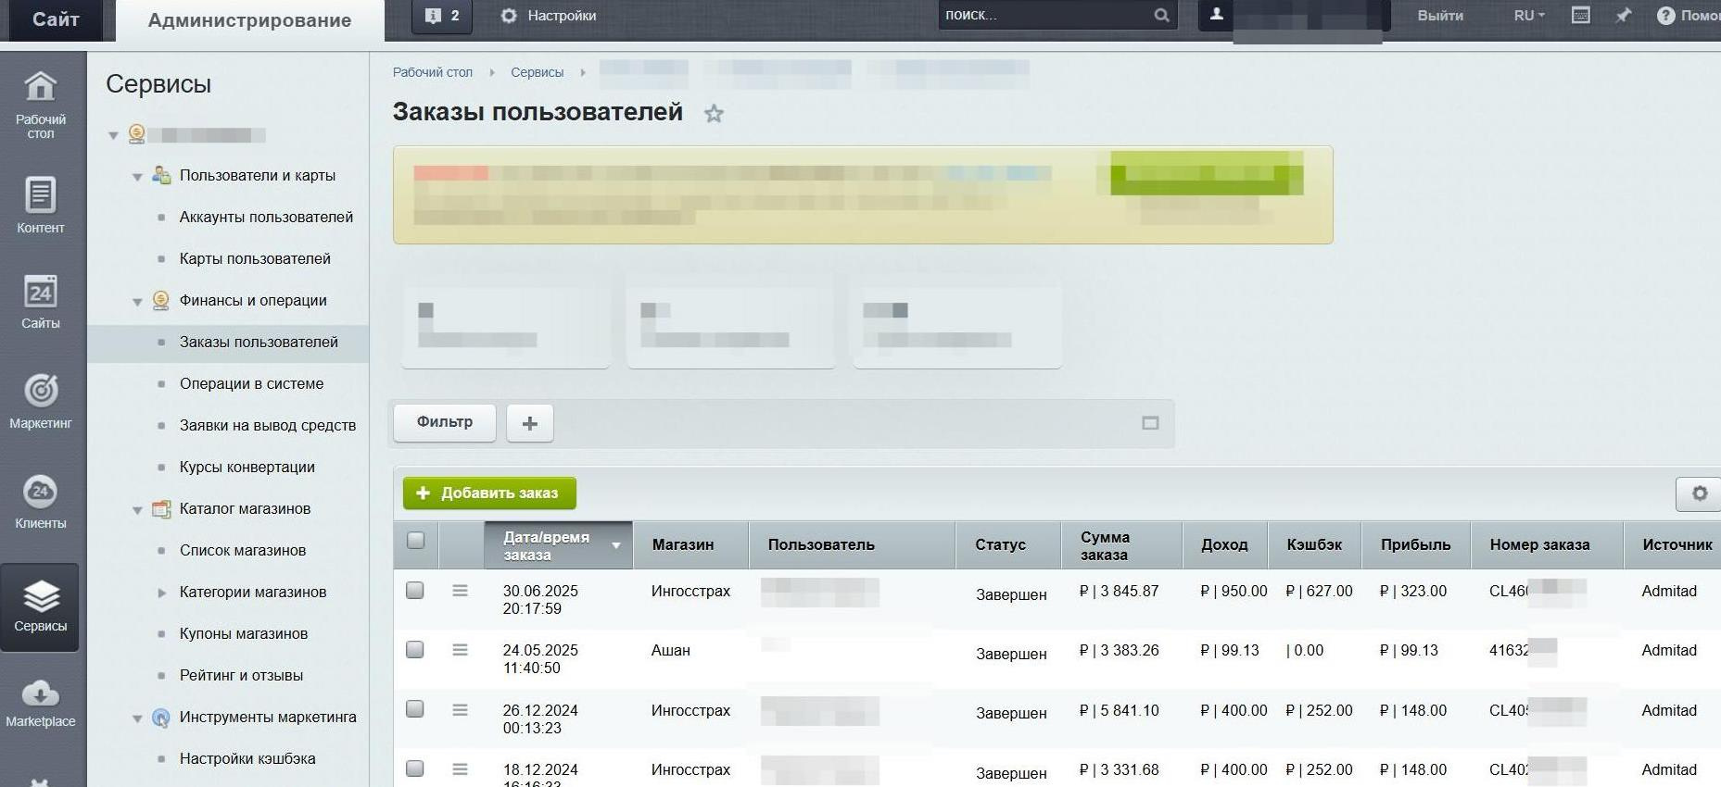This screenshot has height=787, width=1721.
Task: Select Заказы пользователей tree item
Action: 259,342
